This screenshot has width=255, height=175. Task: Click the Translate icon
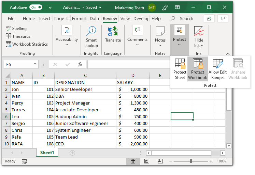click(x=113, y=34)
